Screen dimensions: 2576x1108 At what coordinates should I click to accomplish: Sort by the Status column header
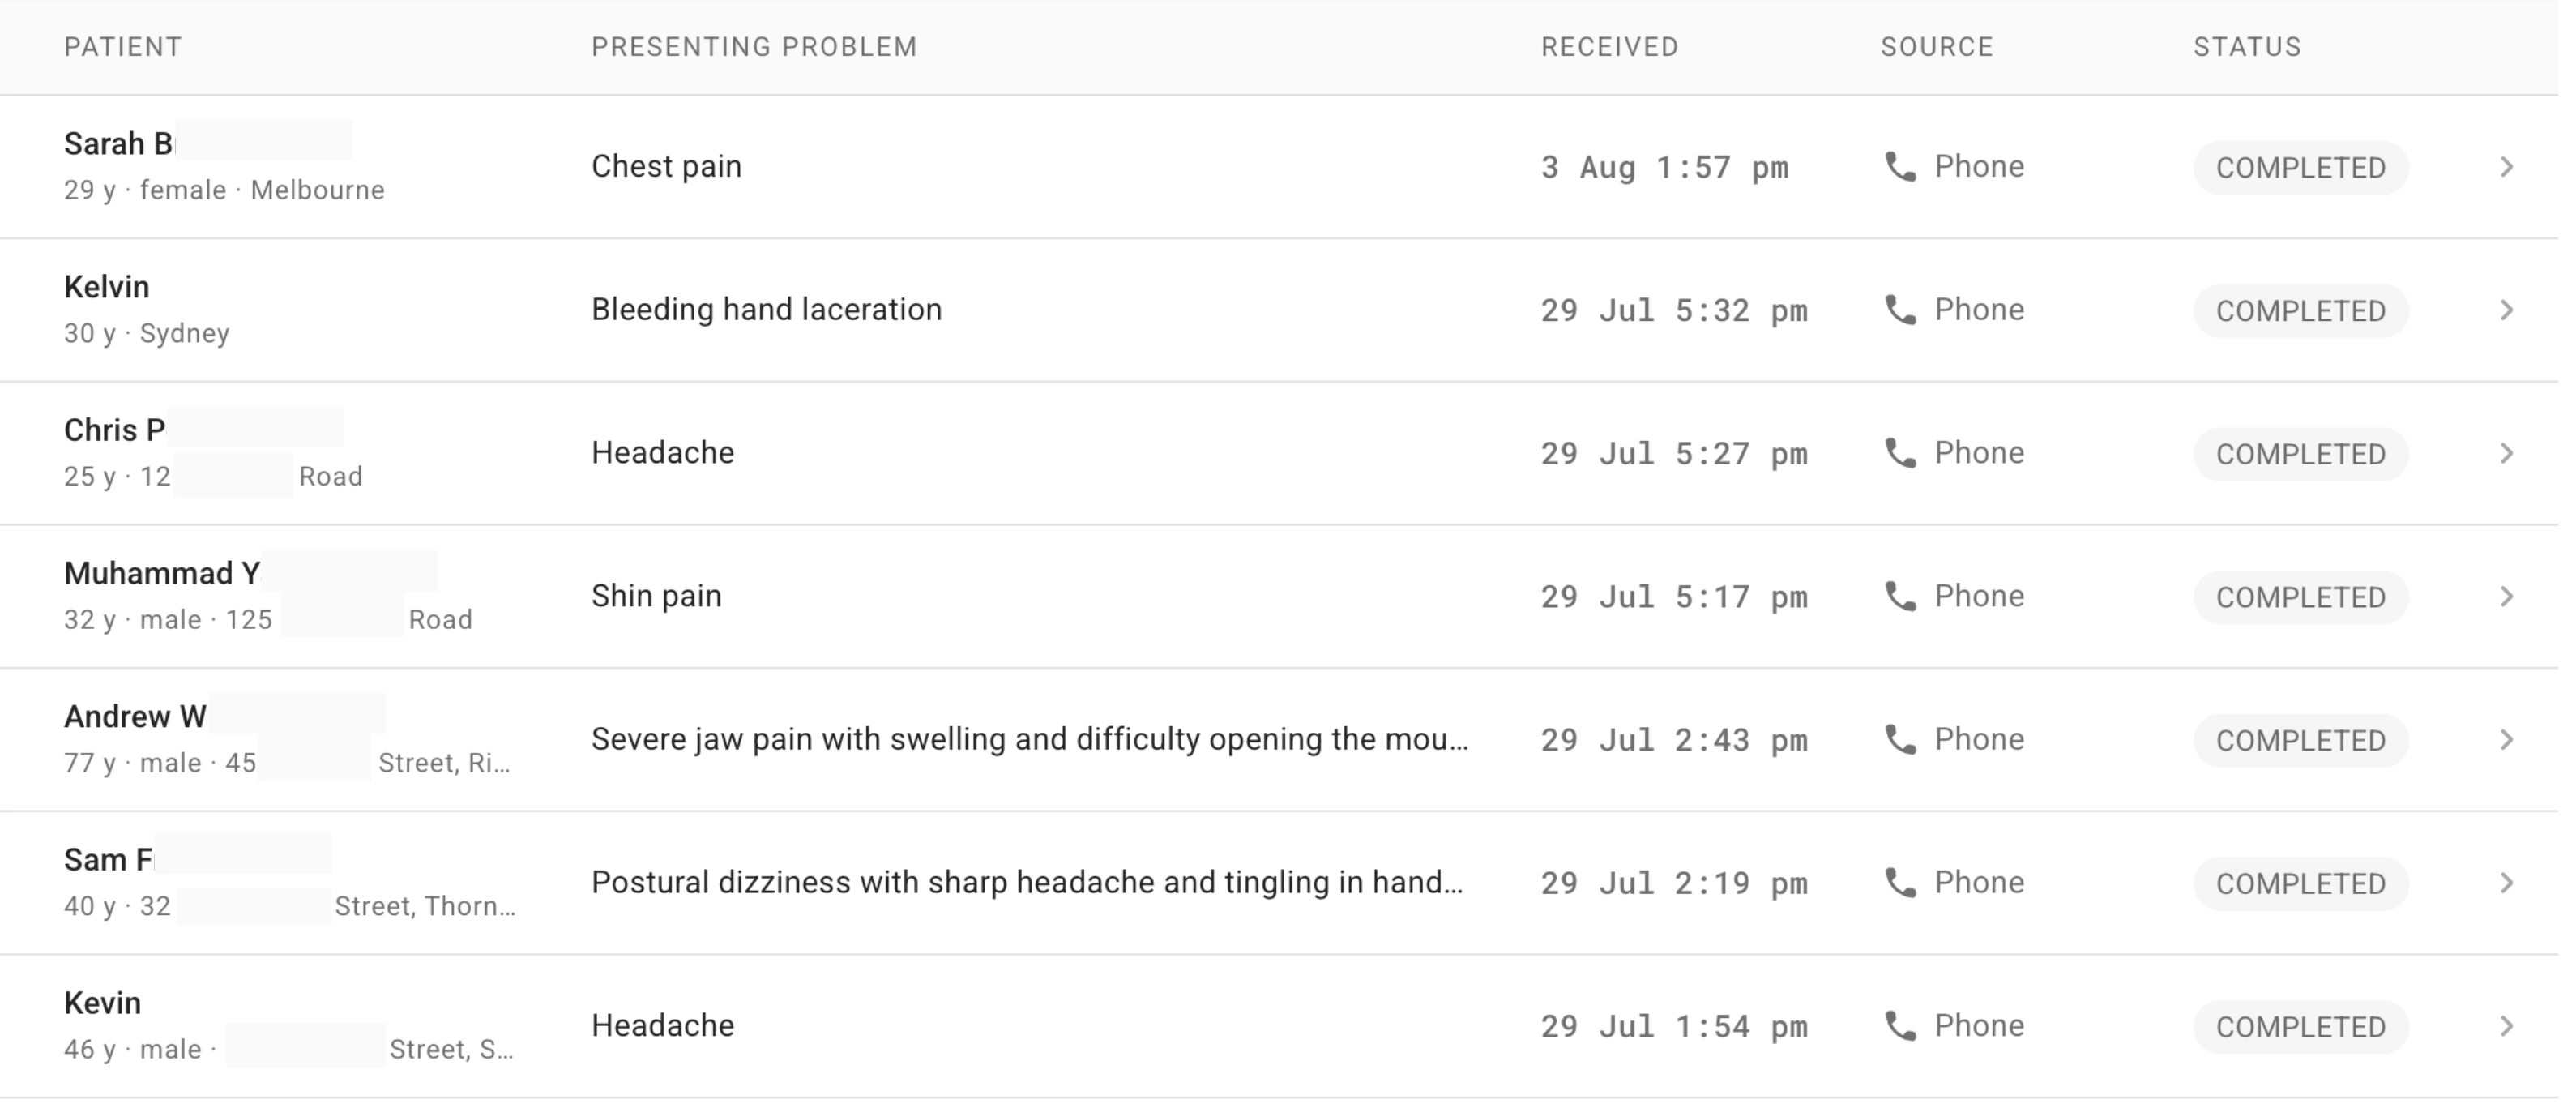click(x=2247, y=47)
